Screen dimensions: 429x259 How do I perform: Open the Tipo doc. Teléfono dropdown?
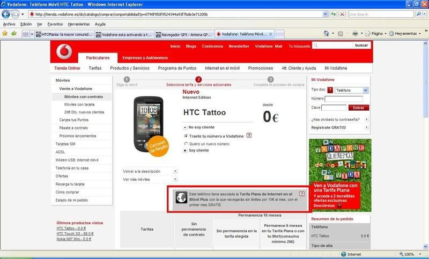click(366, 90)
